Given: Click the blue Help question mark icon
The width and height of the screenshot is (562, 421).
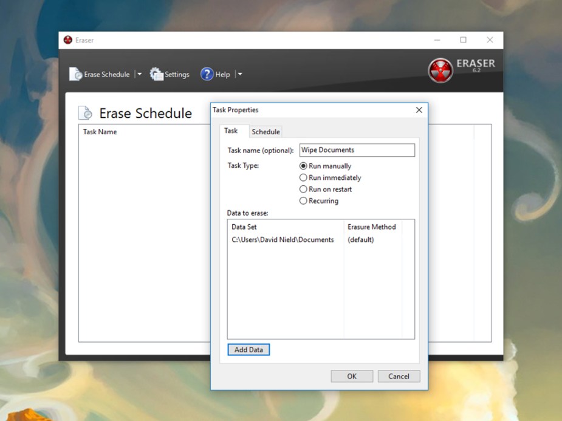Looking at the screenshot, I should 207,74.
